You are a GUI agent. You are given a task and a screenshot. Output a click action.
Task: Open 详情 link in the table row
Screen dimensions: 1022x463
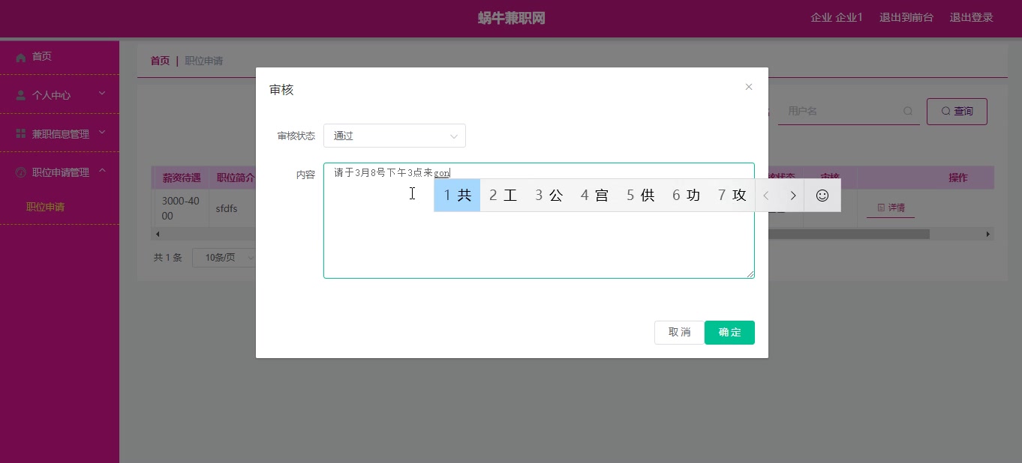pyautogui.click(x=891, y=208)
